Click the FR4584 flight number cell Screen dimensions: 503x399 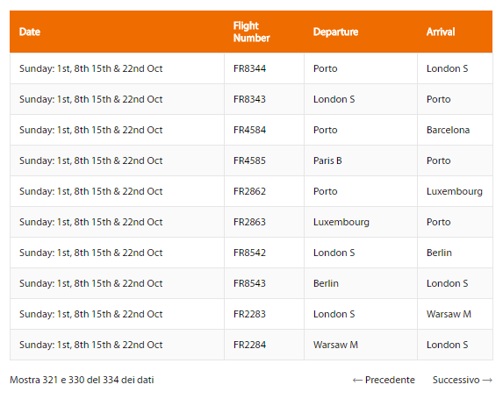tap(264, 130)
